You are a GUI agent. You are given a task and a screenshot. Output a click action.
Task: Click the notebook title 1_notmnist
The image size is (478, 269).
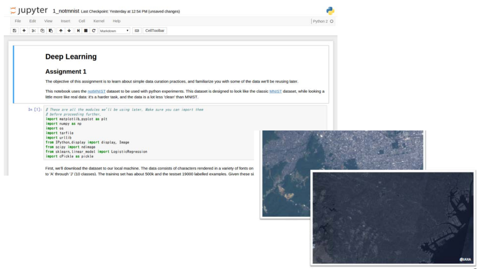(66, 11)
